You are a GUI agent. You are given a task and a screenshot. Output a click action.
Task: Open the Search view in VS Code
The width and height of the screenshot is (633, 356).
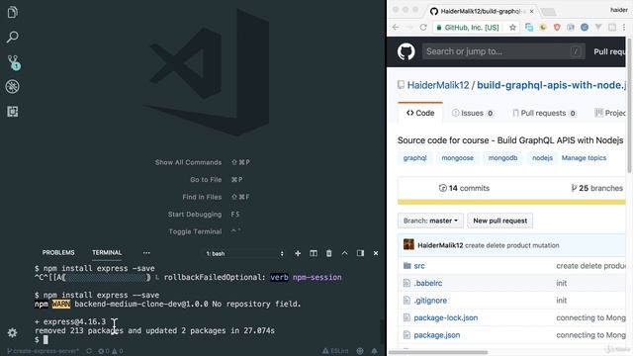(13, 38)
